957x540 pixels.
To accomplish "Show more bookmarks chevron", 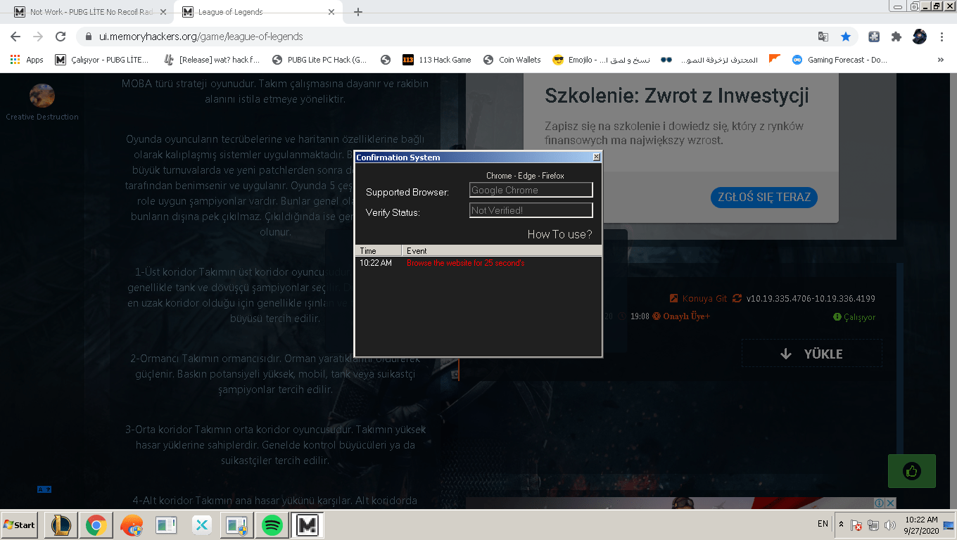I will (941, 60).
